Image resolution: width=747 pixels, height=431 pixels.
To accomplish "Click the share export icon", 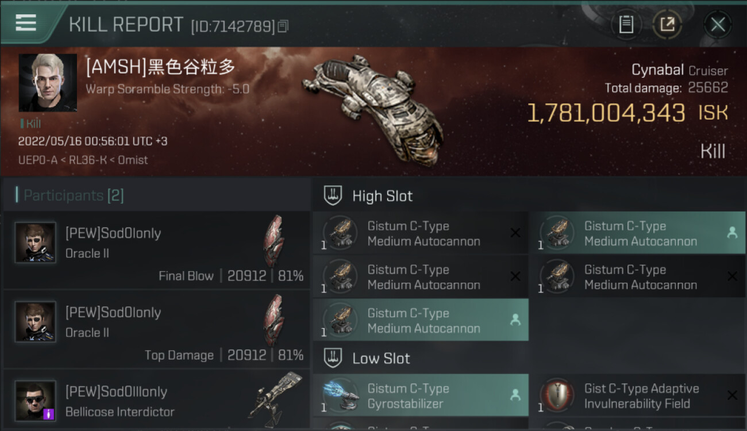I will pos(667,25).
